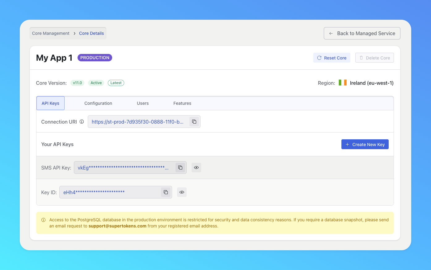Click the SMS API Key masked field
Viewport: 431px width, 270px height.
point(124,168)
